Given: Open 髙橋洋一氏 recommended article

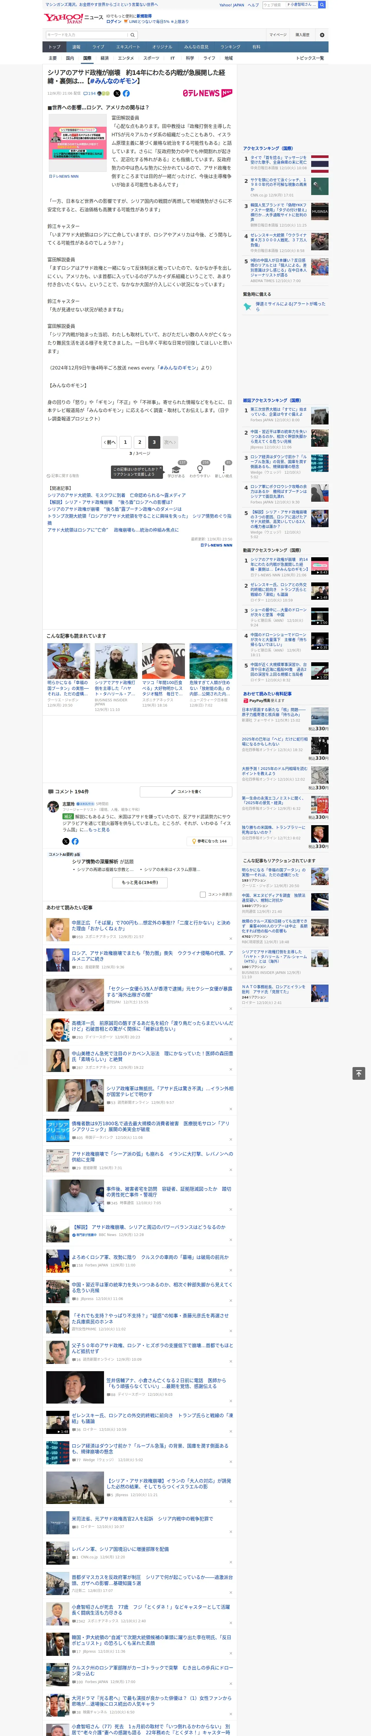Looking at the screenshot, I should tap(152, 1026).
